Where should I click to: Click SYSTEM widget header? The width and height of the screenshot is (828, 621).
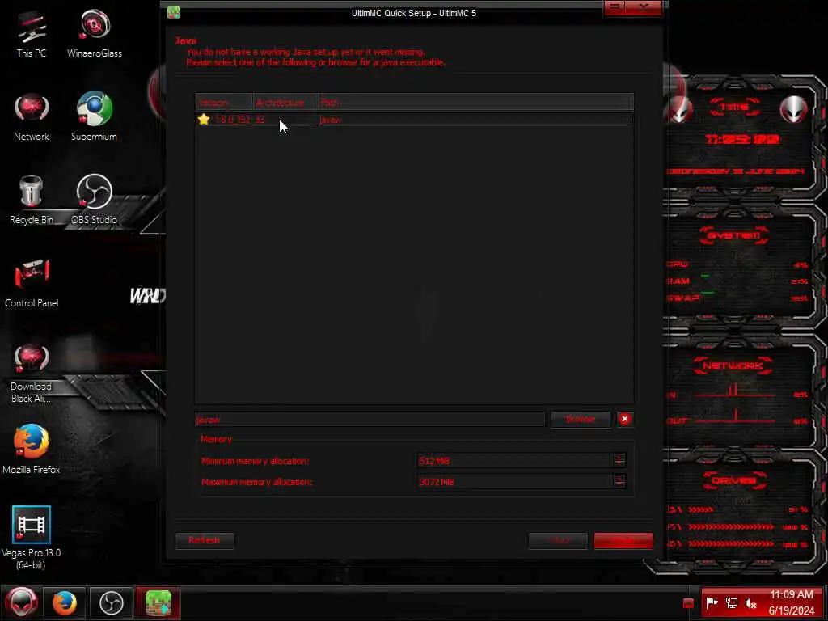(734, 235)
